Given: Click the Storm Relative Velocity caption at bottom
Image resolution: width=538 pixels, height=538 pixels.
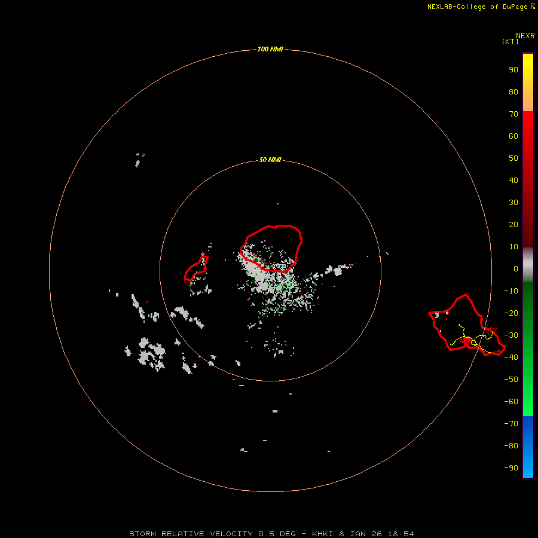Looking at the screenshot, I should tap(271, 534).
